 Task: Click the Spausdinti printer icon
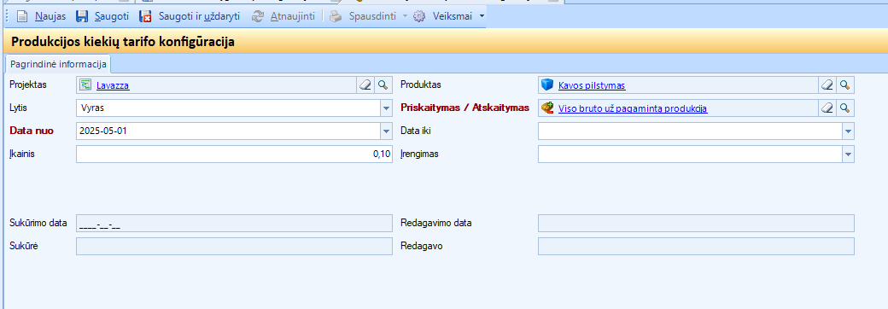point(336,16)
